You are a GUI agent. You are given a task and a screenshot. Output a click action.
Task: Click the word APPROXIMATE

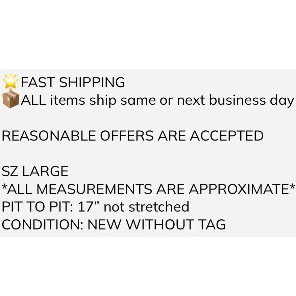tap(239, 189)
